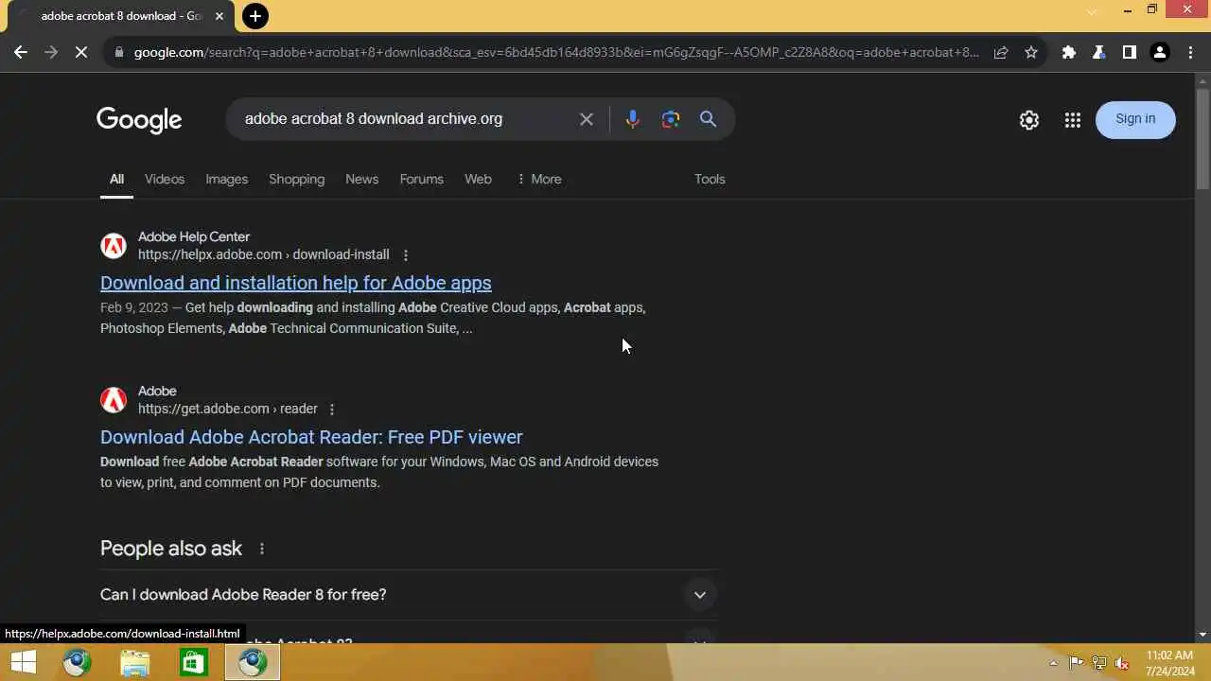Viewport: 1211px width, 681px height.
Task: Open Chrome Labs flask icon
Action: 1099,53
